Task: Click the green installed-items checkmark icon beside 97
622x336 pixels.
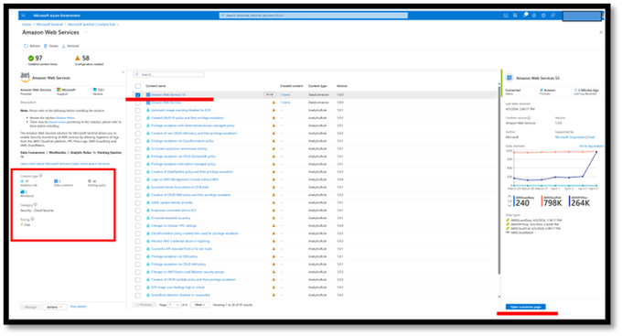Action: click(x=31, y=59)
